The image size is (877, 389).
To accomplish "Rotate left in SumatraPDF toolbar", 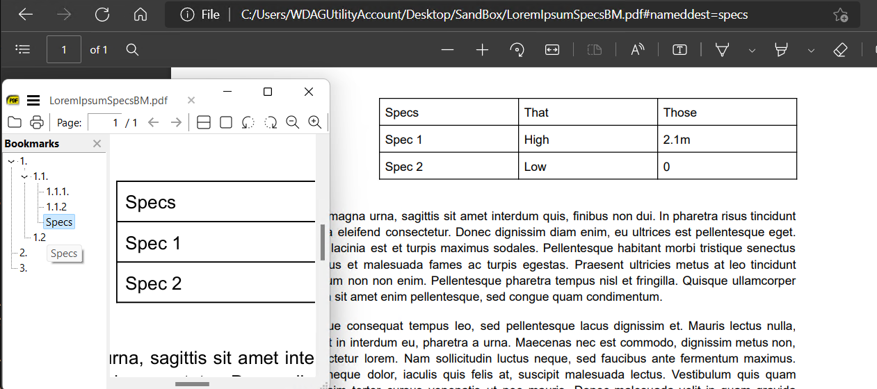I will pyautogui.click(x=248, y=122).
